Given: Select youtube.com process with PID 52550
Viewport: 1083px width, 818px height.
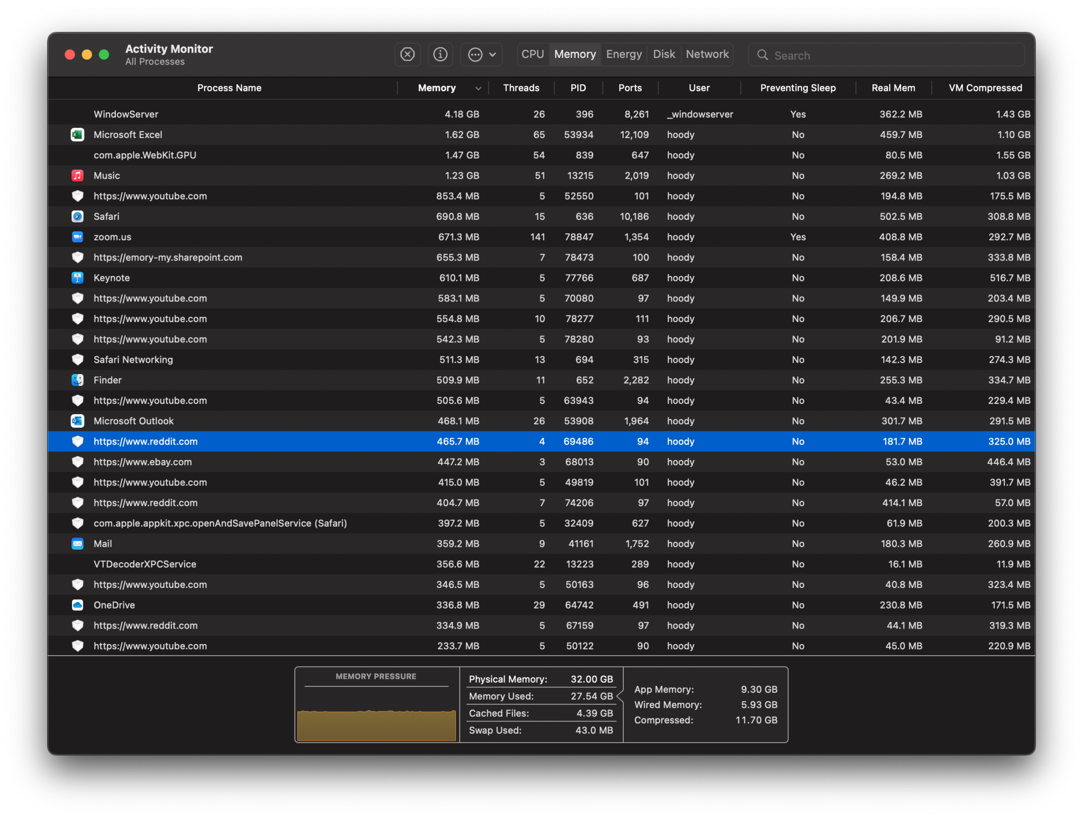Looking at the screenshot, I should coord(541,196).
